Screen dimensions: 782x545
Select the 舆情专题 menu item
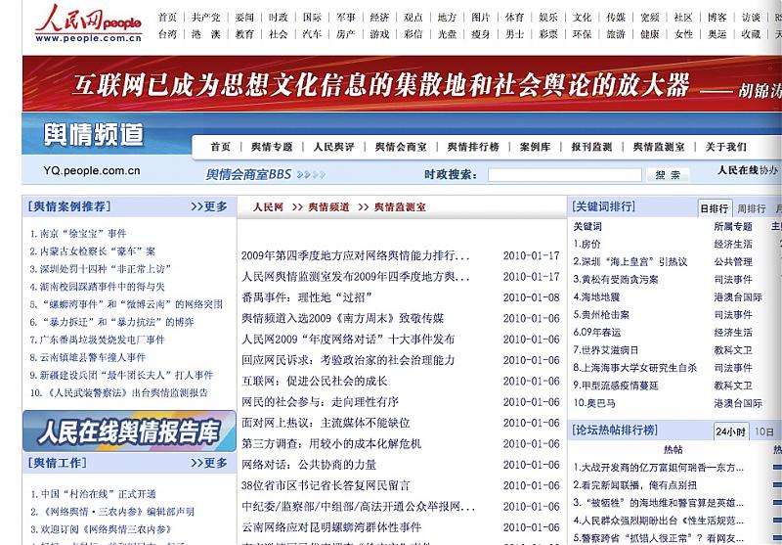[272, 147]
